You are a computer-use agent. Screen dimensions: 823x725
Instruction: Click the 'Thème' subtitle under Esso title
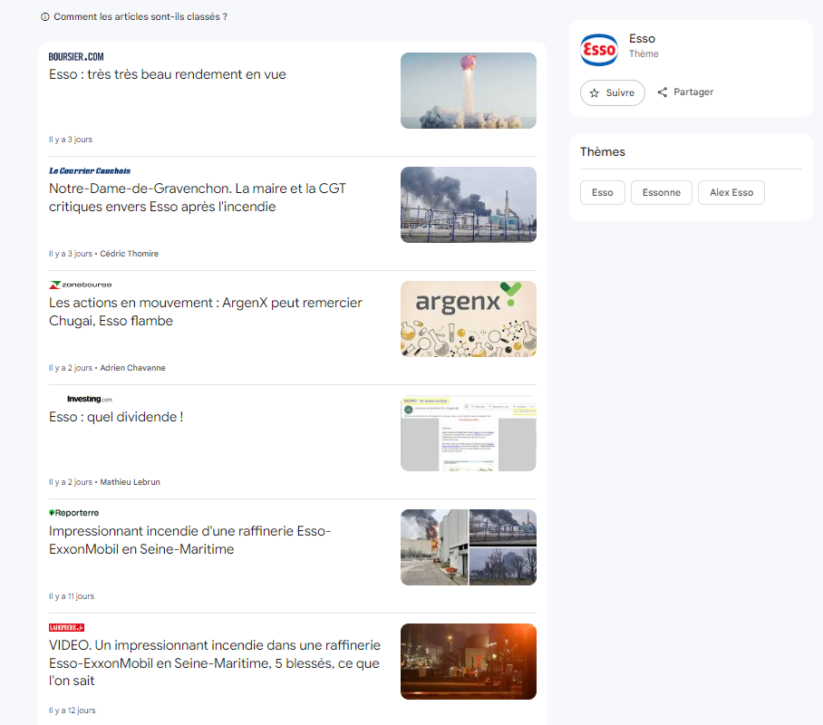[x=644, y=53]
